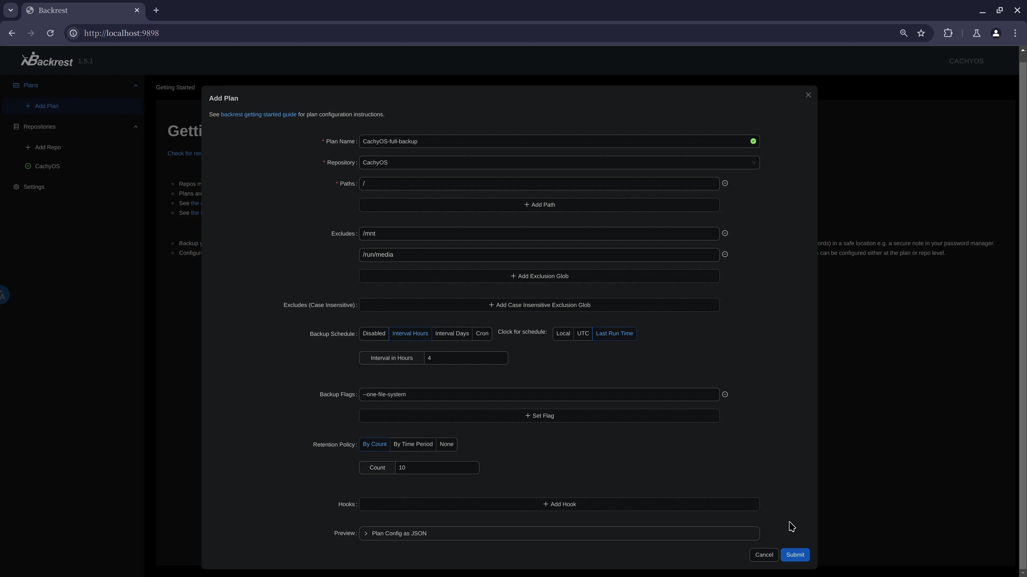View site information icon
Image resolution: width=1027 pixels, height=577 pixels.
pos(73,33)
